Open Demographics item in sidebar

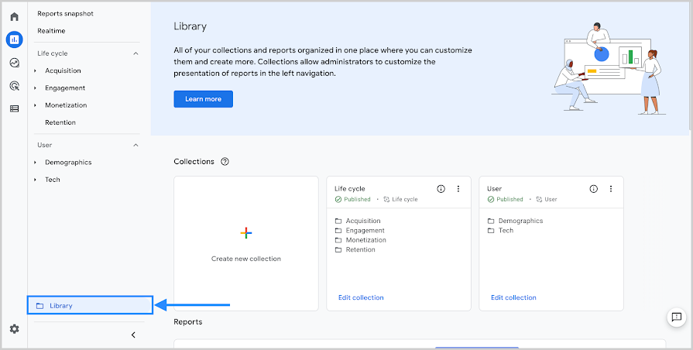coord(68,163)
